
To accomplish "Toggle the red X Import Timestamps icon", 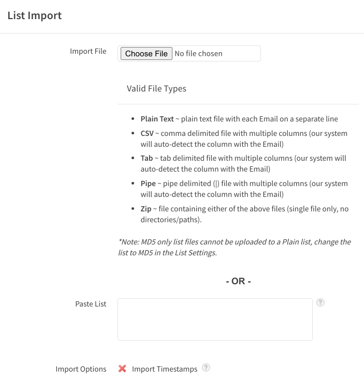I will tap(122, 368).
